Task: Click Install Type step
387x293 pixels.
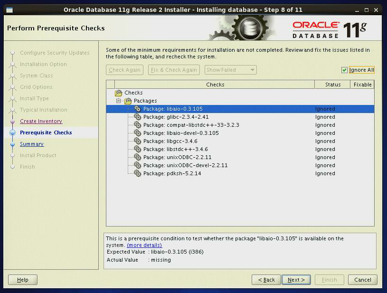Action: pos(34,98)
